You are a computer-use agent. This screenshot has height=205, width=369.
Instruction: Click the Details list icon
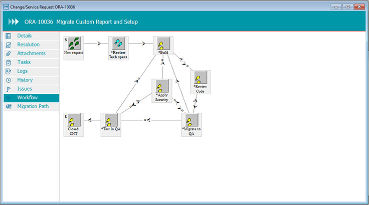[x=8, y=36]
